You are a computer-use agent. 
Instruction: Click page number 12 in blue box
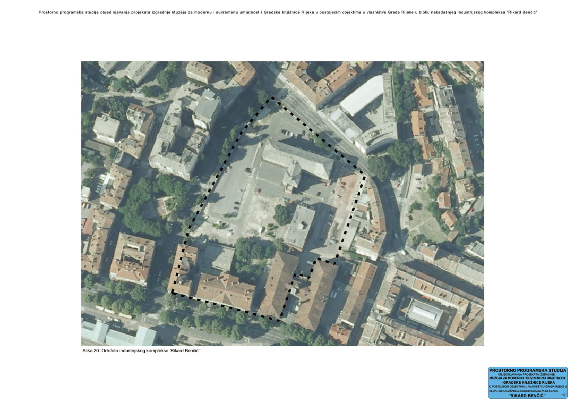click(x=564, y=395)
